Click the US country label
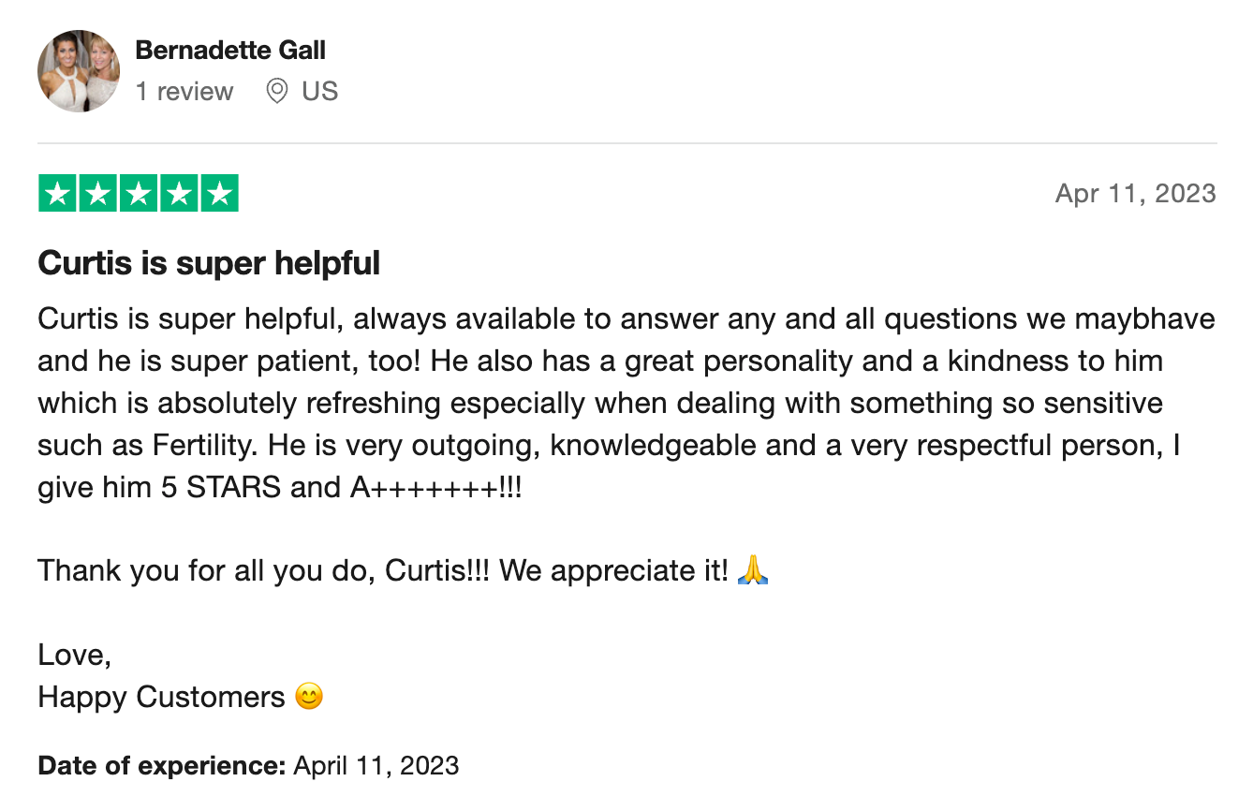This screenshot has width=1253, height=811. point(319,91)
